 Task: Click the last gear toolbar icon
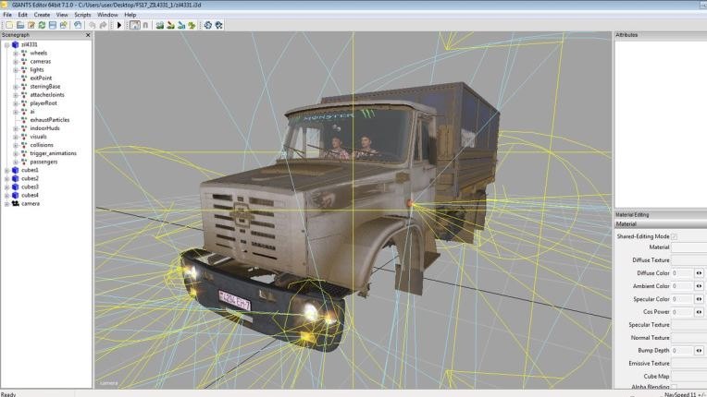click(218, 25)
